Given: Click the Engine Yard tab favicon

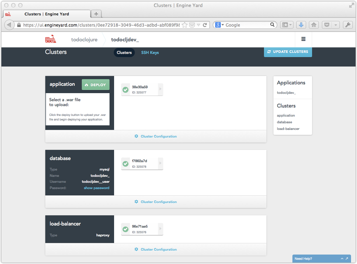Looking at the screenshot, I should 8,14.
